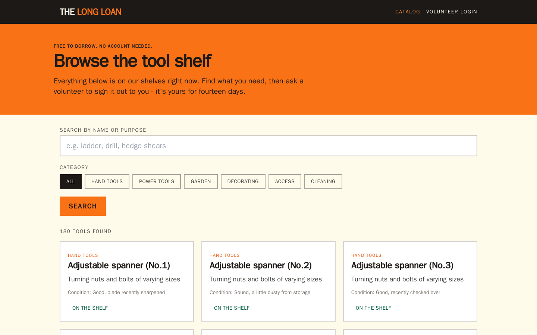Open Adjustable spanner (No.3) card title
The width and height of the screenshot is (537, 335).
click(x=402, y=265)
